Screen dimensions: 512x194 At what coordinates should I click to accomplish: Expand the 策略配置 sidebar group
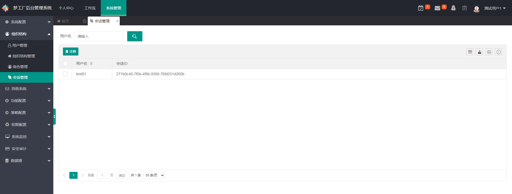tap(27, 113)
